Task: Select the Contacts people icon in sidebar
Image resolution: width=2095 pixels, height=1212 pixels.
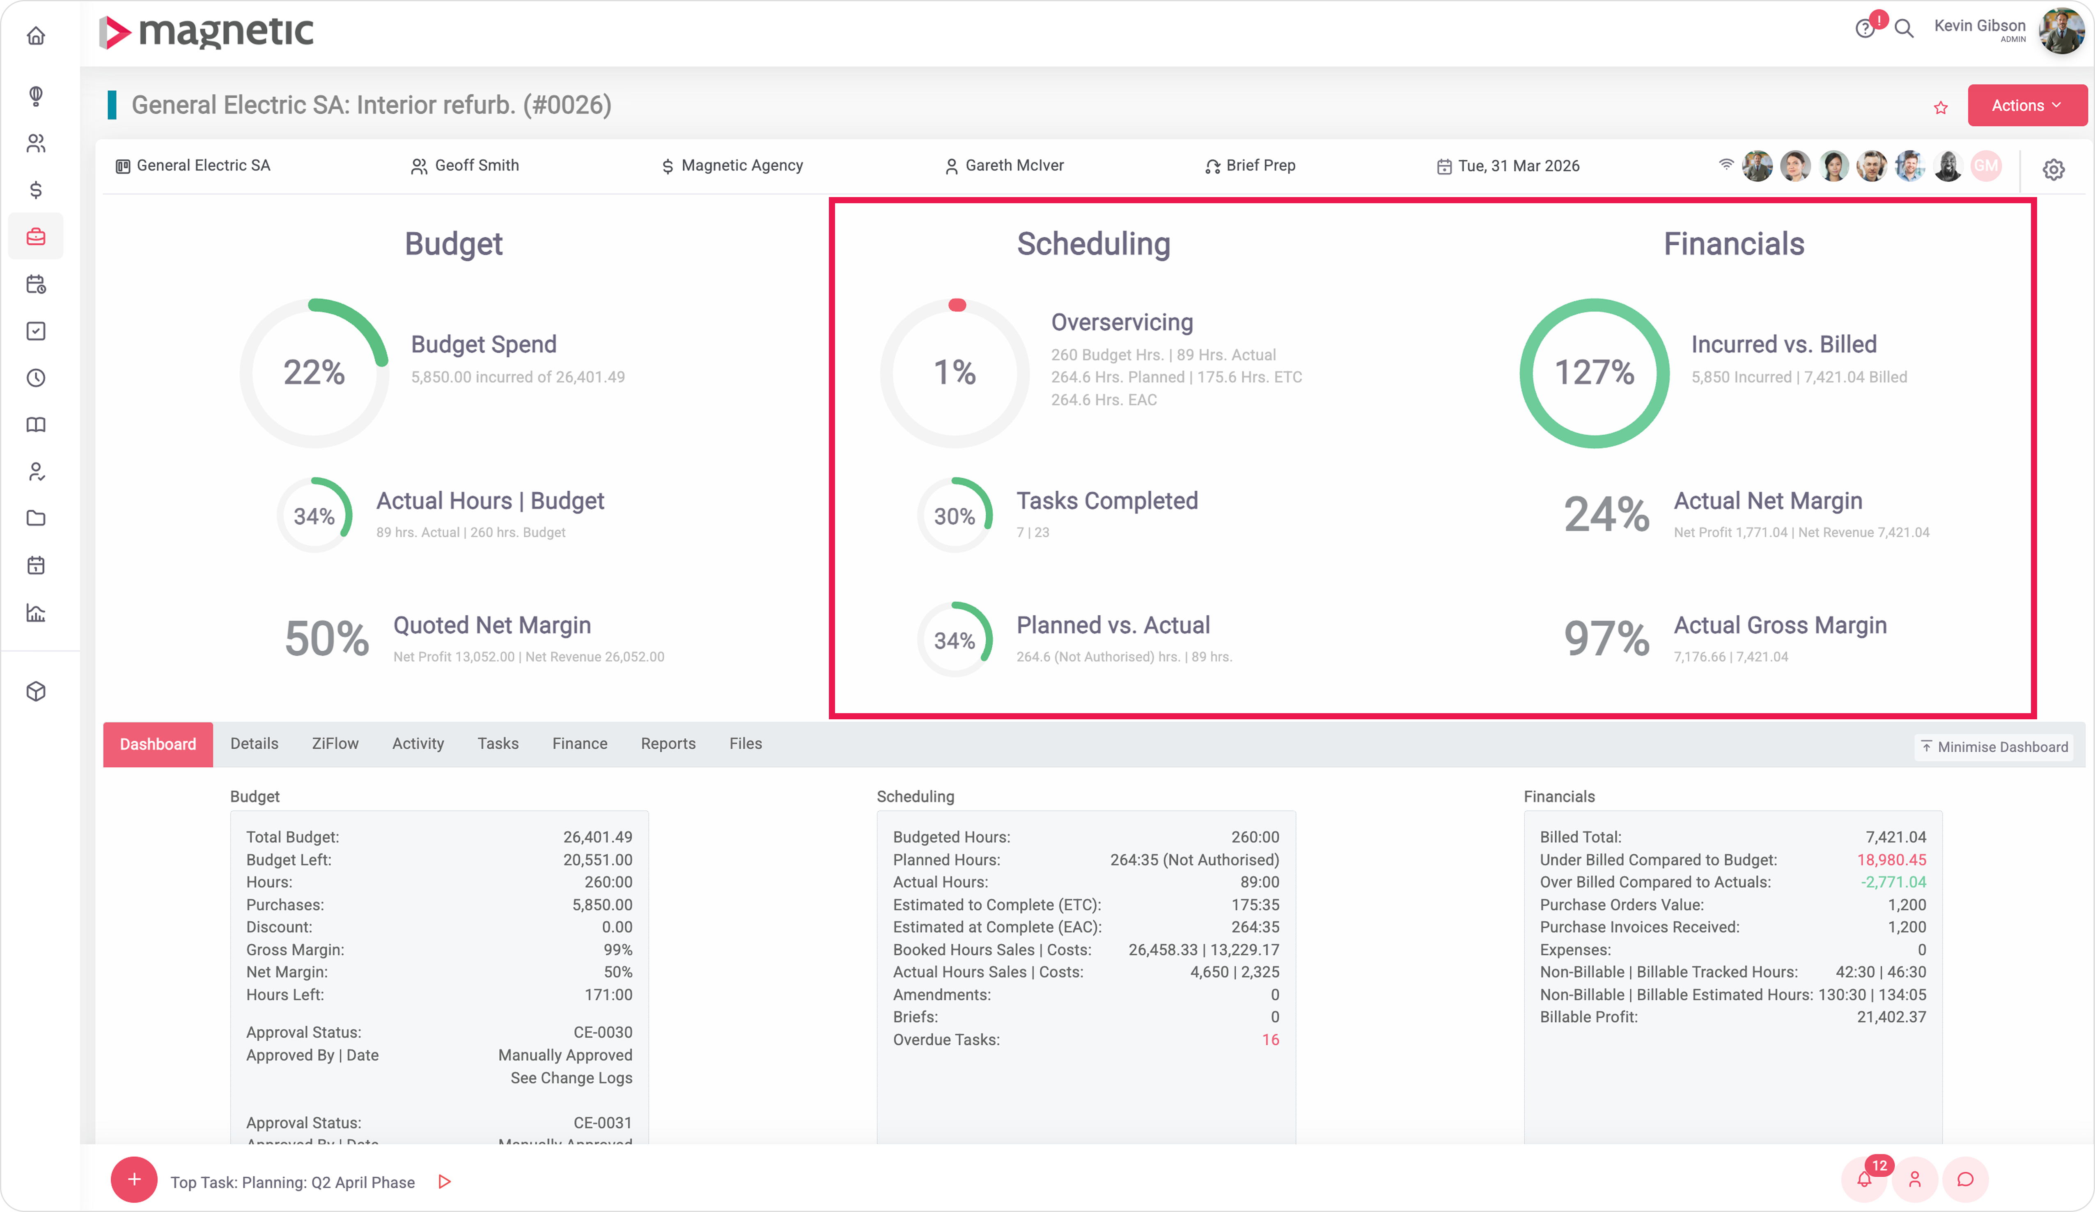Action: coord(36,143)
